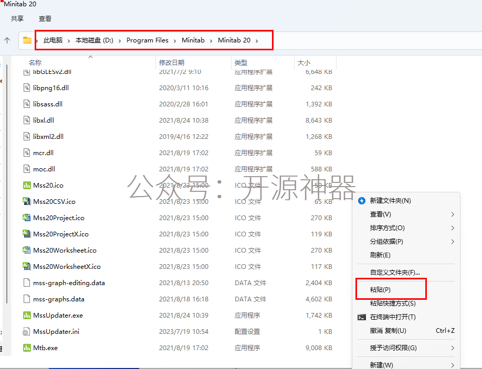Select the mcr.dll file icon
Screen dimensions: 482x369
pyautogui.click(x=27, y=153)
